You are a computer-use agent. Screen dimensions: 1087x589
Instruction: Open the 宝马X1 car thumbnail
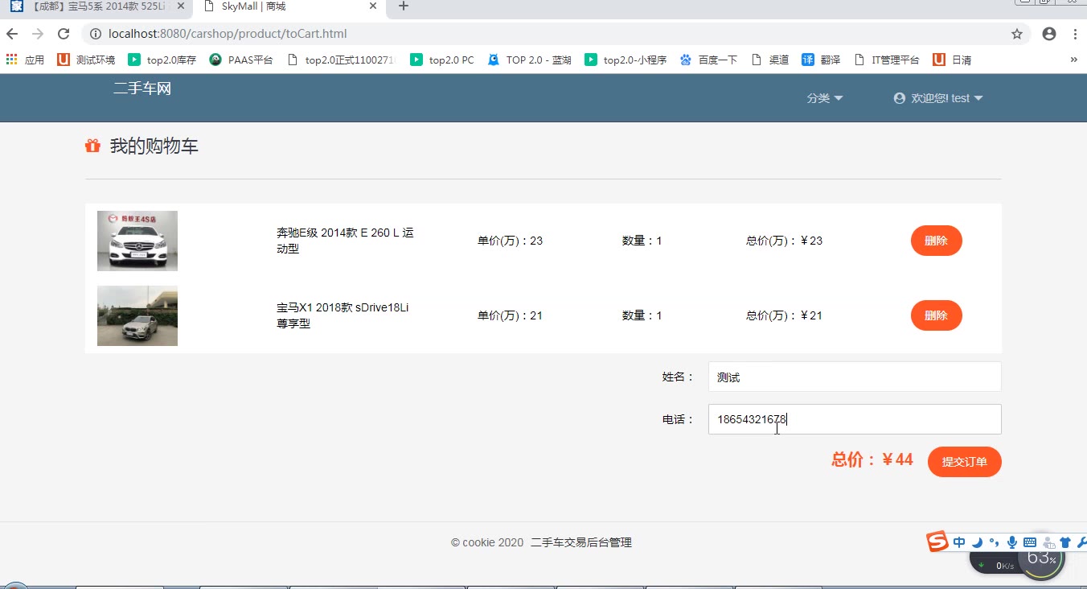pos(137,315)
